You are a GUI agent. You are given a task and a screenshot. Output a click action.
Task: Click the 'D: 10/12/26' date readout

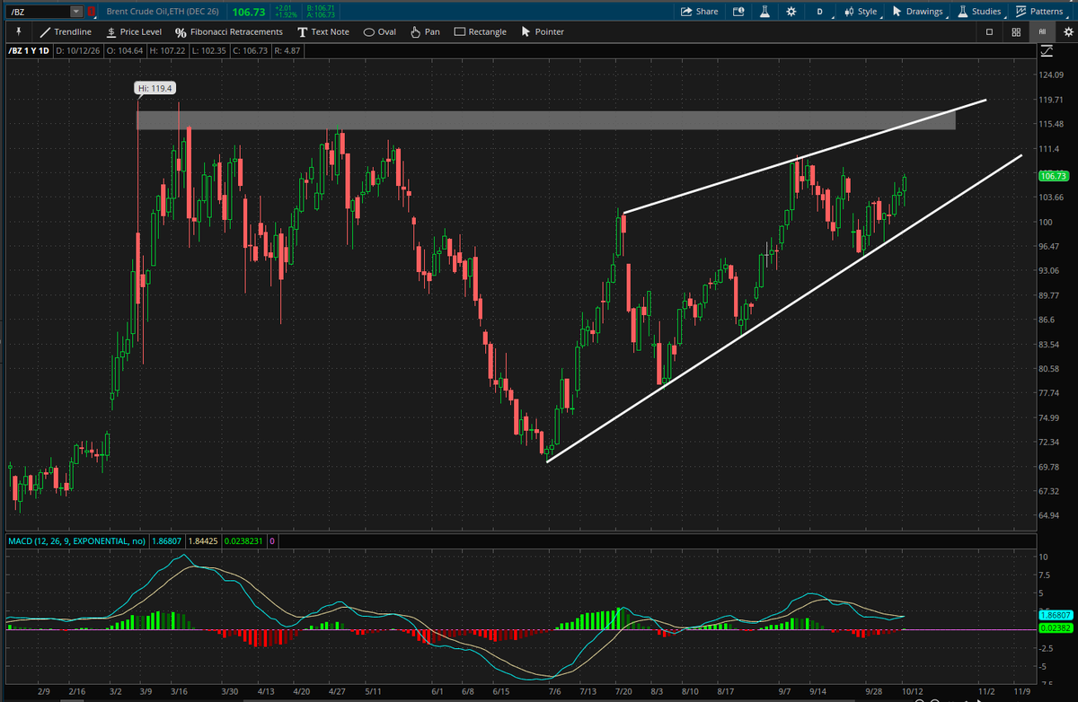78,51
